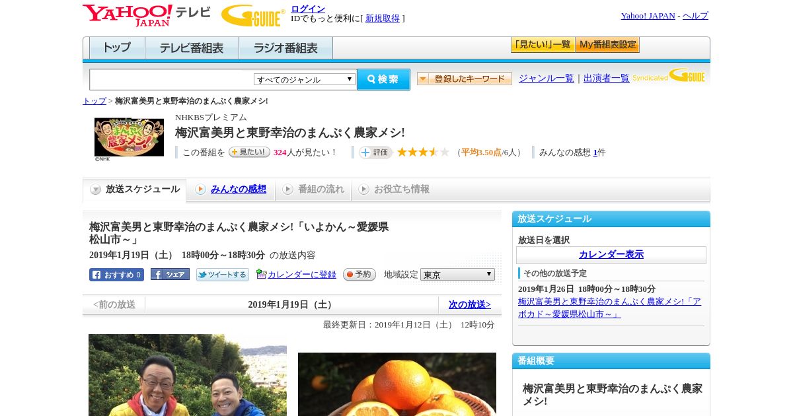Screen dimensions: 793x416
Task: Click トップ in the breadcrumb
Action: 94,101
